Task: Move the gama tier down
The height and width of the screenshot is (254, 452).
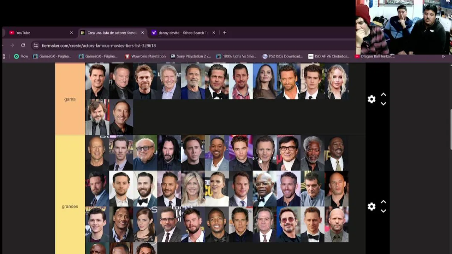Action: (x=383, y=103)
